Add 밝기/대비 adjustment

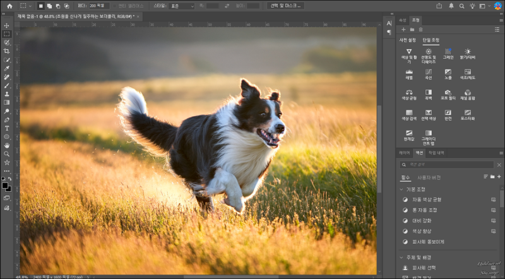tap(468, 54)
